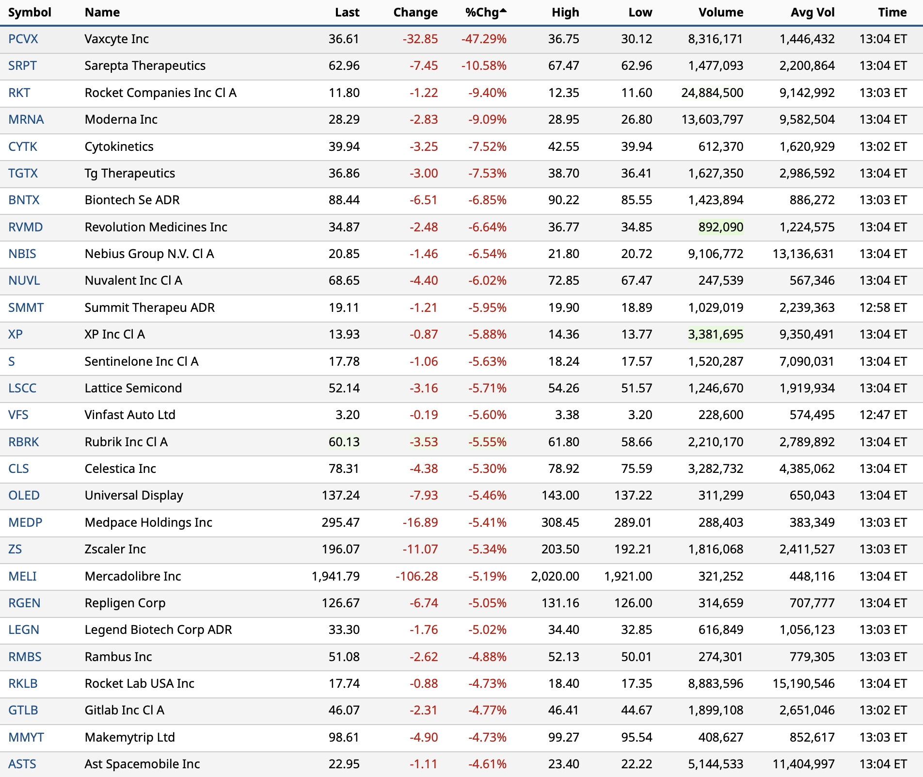Click the highlighted RVMD volume 892,090

pyautogui.click(x=720, y=227)
